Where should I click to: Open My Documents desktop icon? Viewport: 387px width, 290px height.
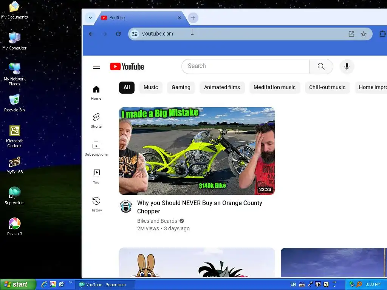click(x=15, y=10)
